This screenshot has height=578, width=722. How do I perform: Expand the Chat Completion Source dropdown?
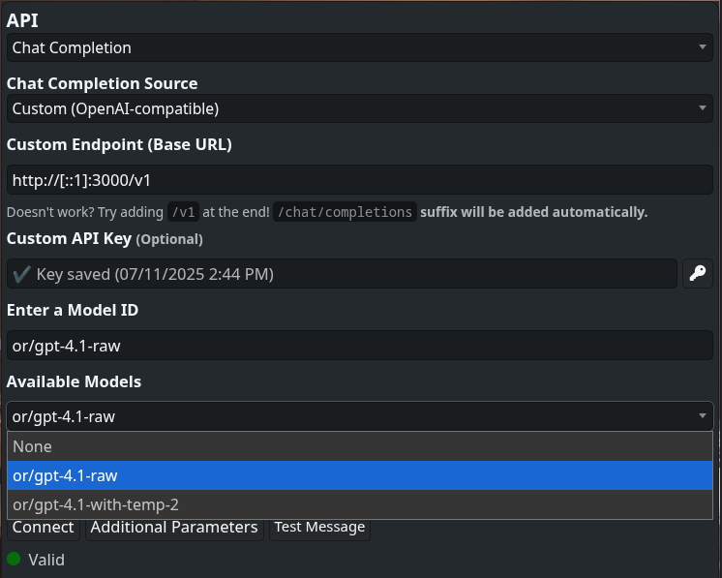(x=360, y=108)
